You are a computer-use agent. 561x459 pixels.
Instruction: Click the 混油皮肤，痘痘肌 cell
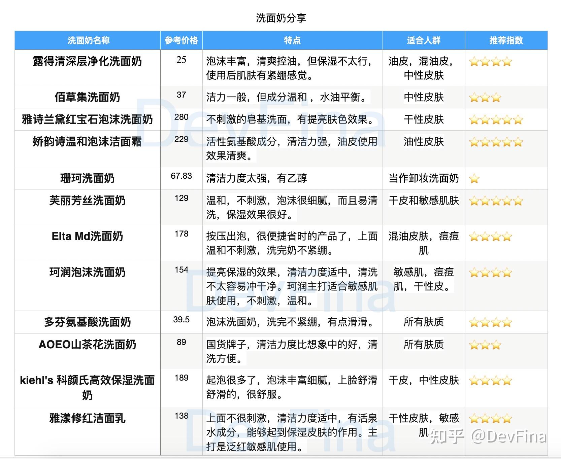(x=424, y=243)
